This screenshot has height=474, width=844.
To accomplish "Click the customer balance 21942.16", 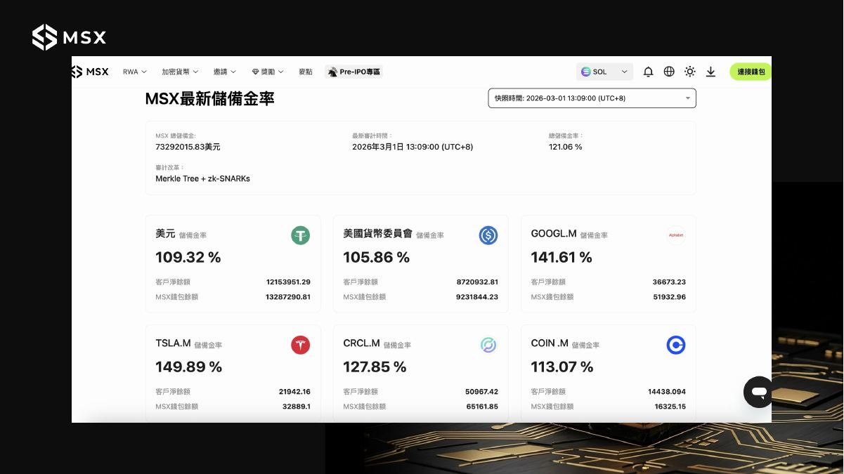I will click(x=294, y=391).
